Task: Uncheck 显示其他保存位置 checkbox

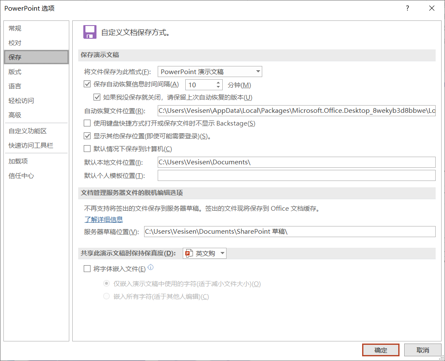Action: tap(87, 136)
